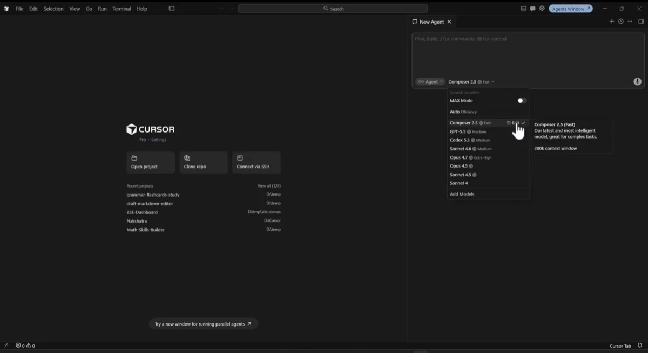648x353 pixels.
Task: Click Add Models in model list
Action: (488, 194)
